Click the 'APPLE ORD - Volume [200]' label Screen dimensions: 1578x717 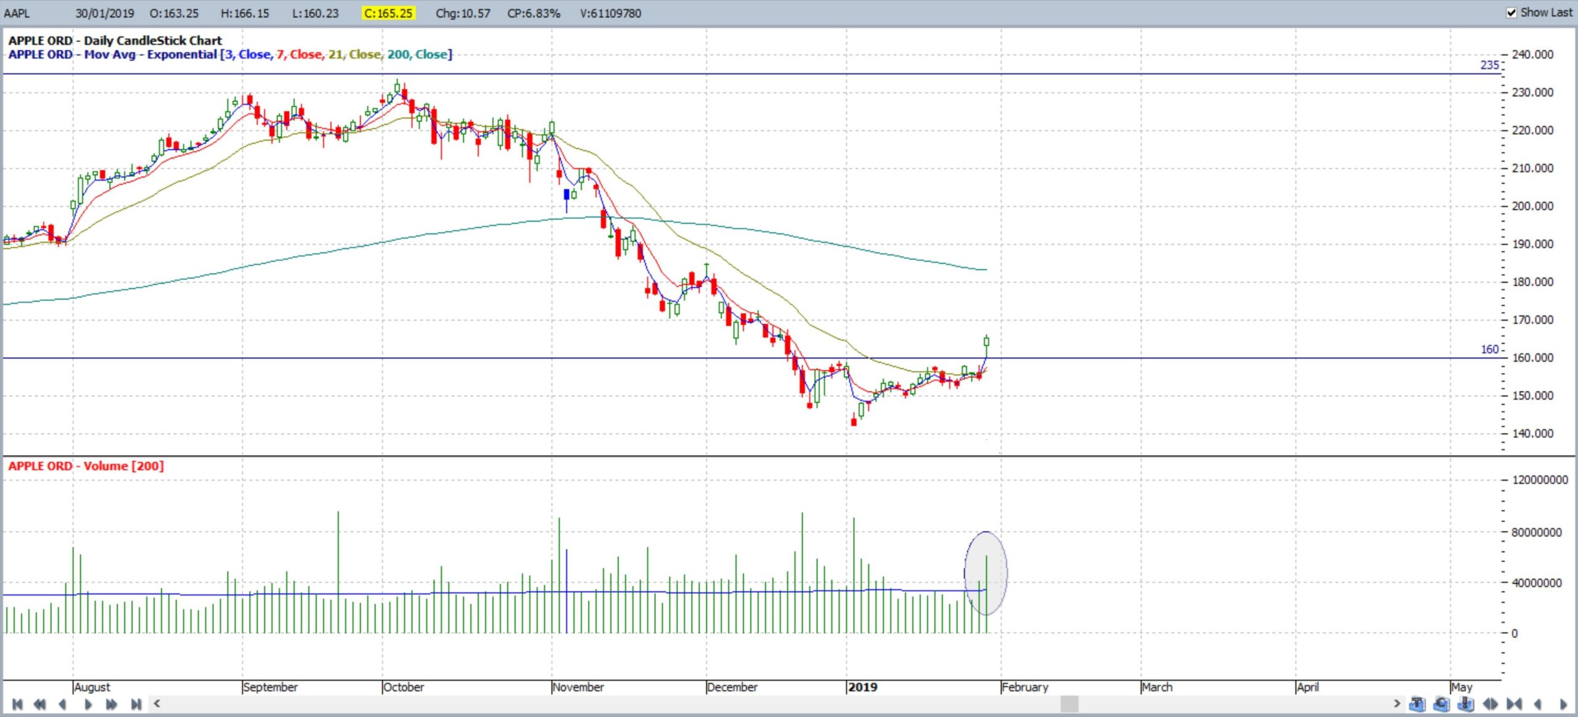coord(86,466)
